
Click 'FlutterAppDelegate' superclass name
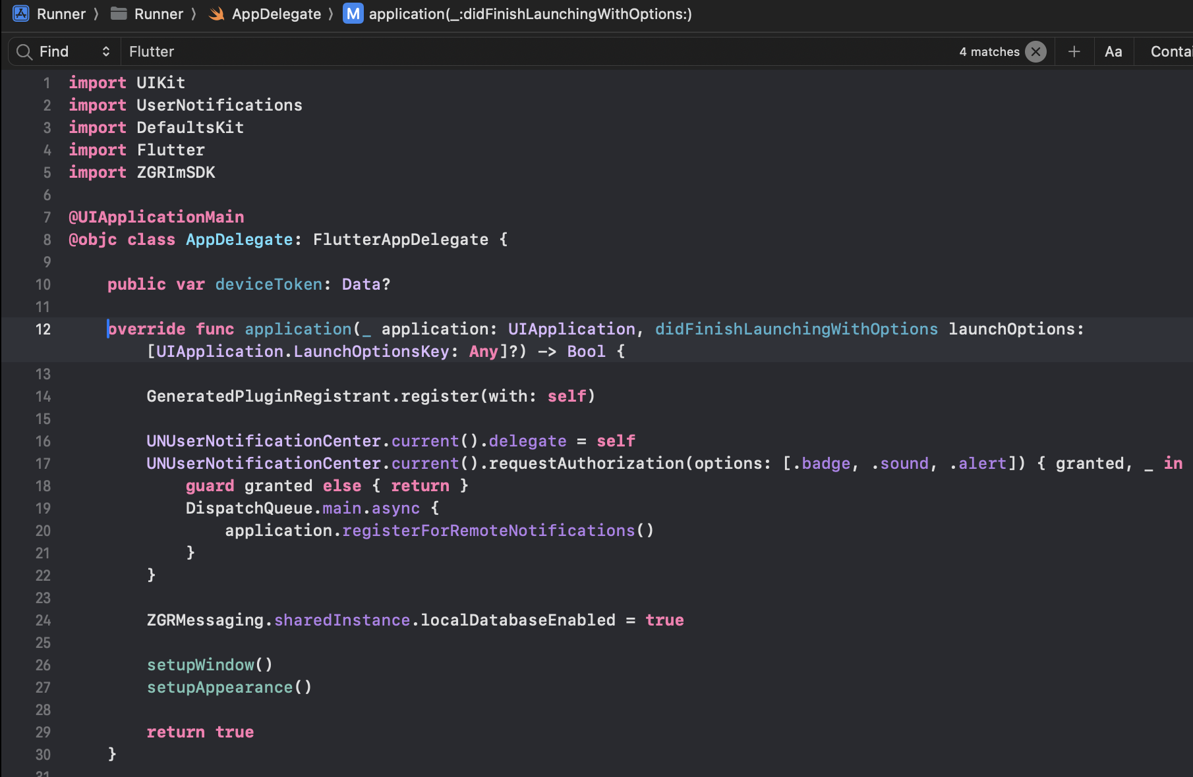coord(401,240)
